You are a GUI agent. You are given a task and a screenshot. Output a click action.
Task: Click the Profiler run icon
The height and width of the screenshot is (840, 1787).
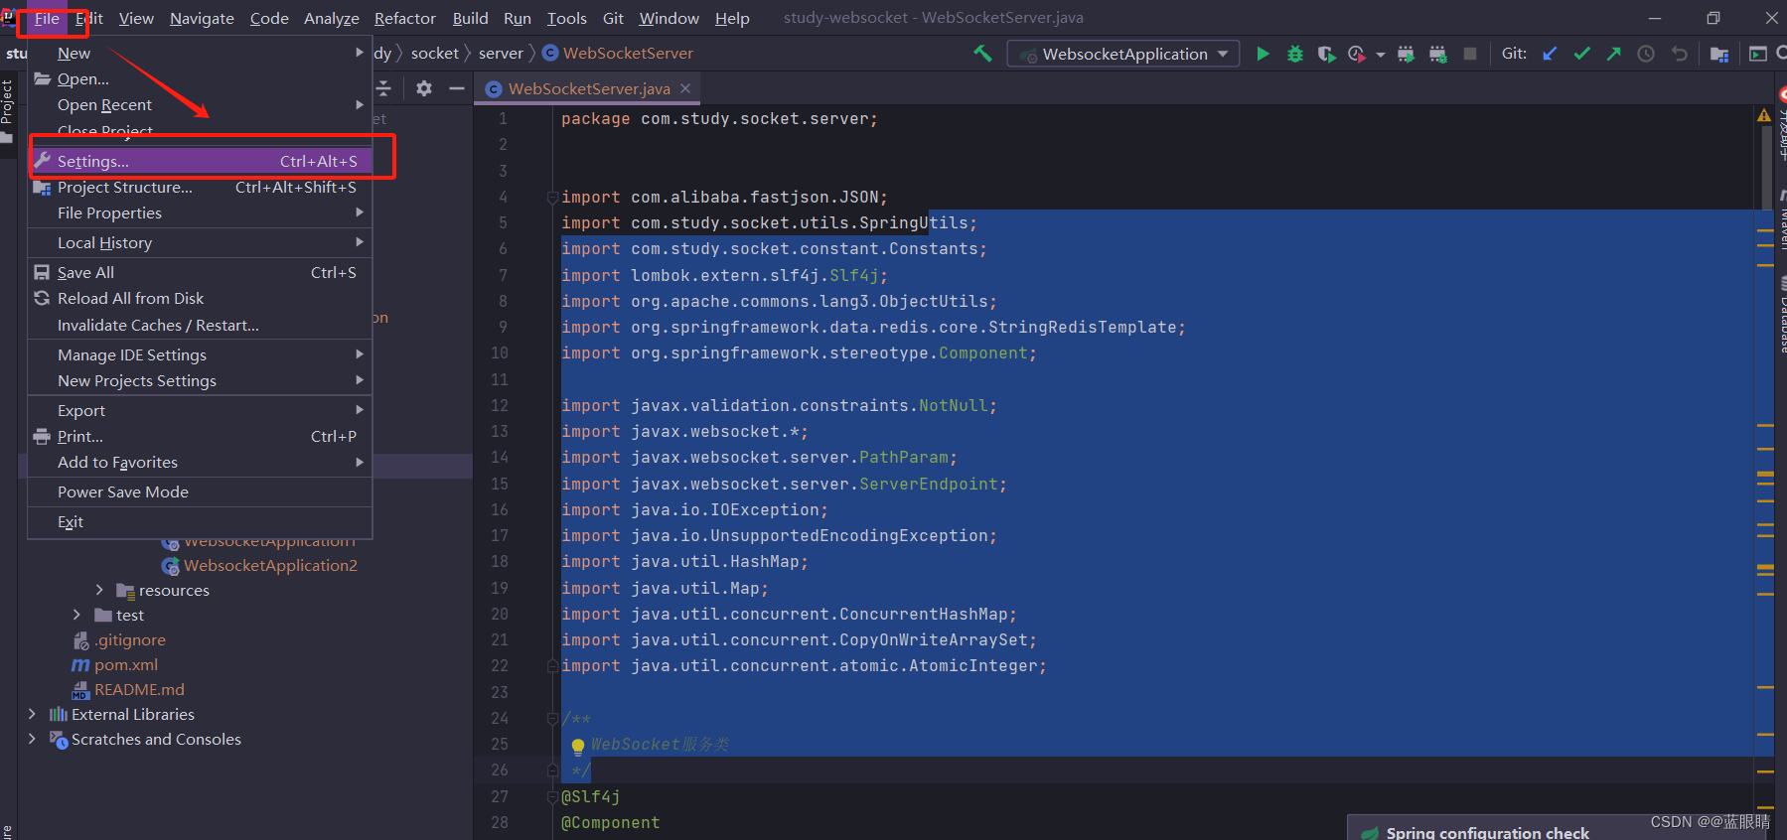pos(1357,54)
